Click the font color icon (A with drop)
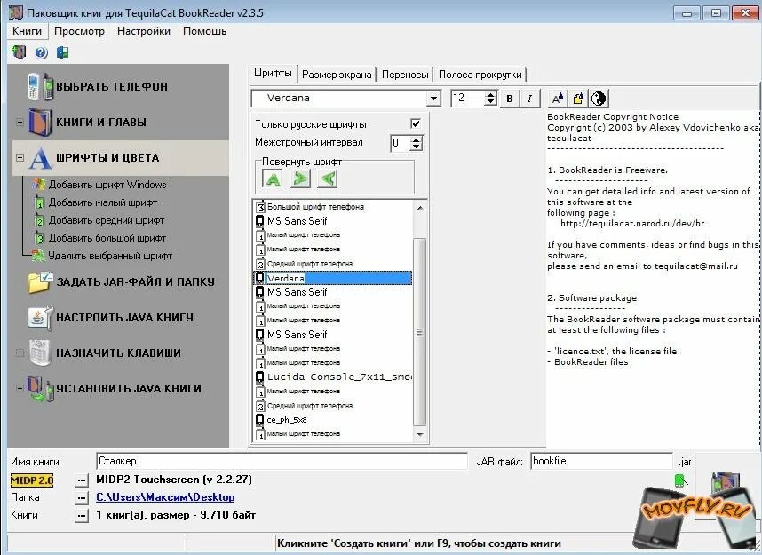The image size is (762, 555). tap(558, 99)
